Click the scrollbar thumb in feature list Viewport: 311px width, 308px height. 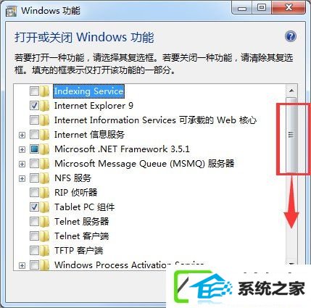point(291,135)
